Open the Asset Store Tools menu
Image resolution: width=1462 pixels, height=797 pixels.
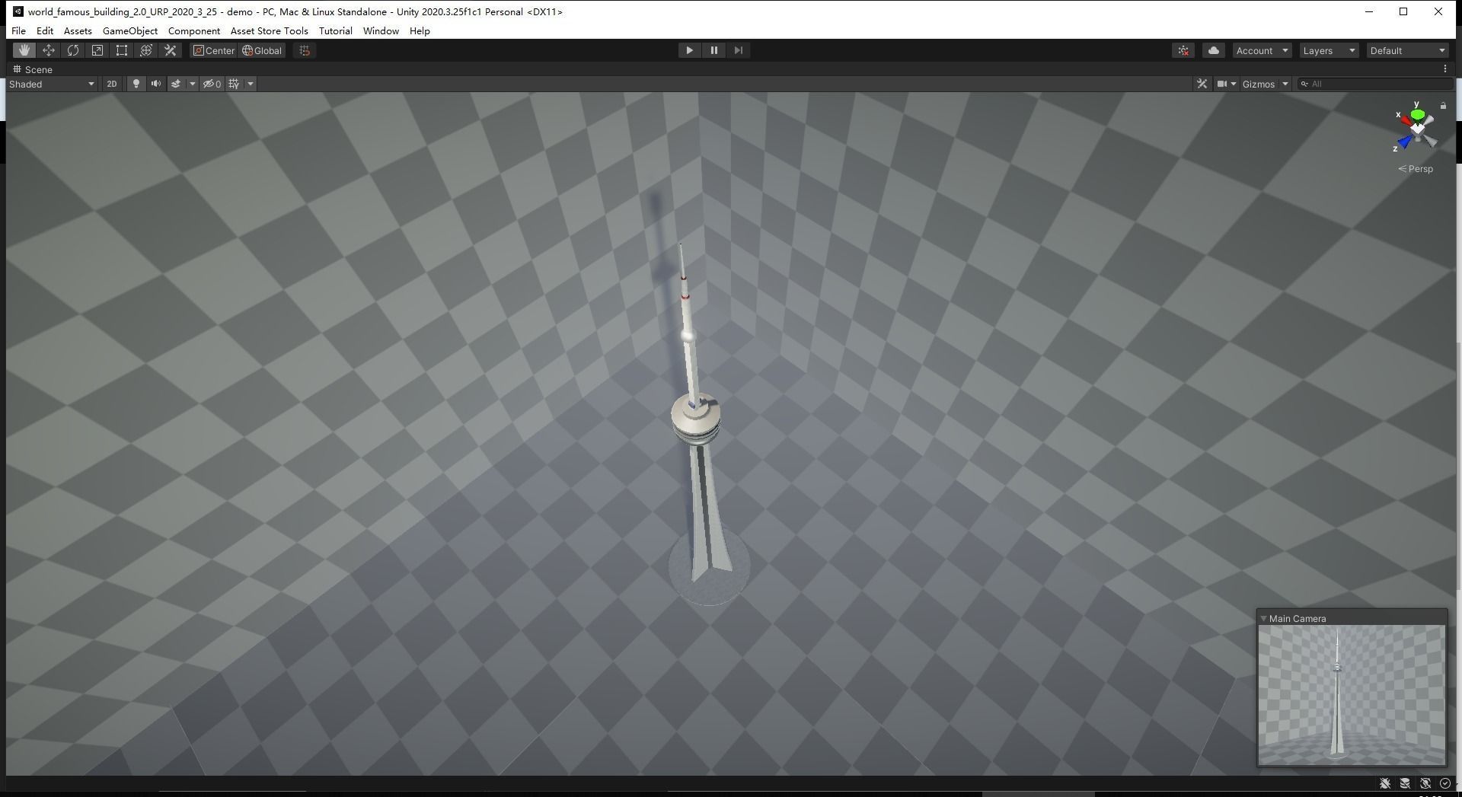pos(270,30)
